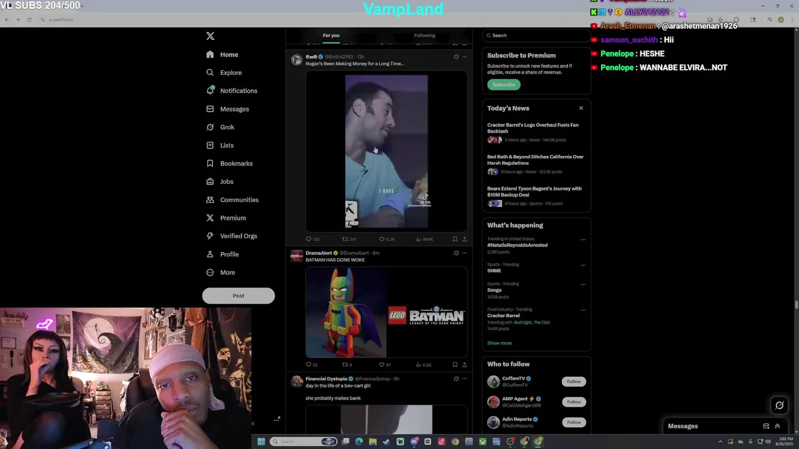The height and width of the screenshot is (449, 799).
Task: Play the Rogan video thumbnail
Action: (386, 152)
